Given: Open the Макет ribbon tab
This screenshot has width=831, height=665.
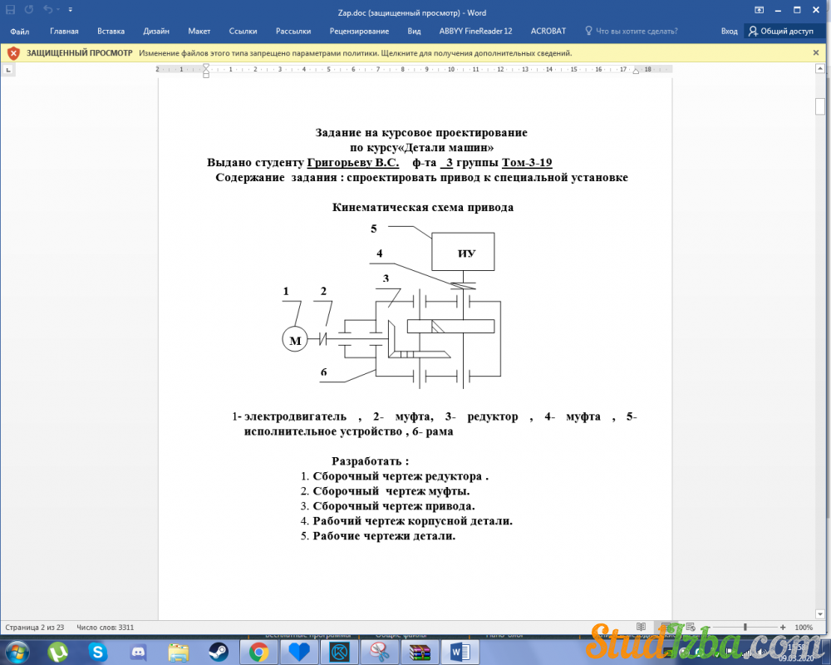Looking at the screenshot, I should pyautogui.click(x=199, y=32).
